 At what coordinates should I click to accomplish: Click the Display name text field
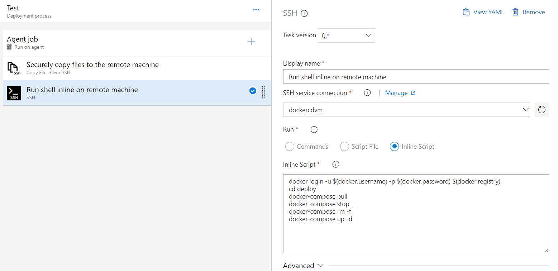point(416,77)
